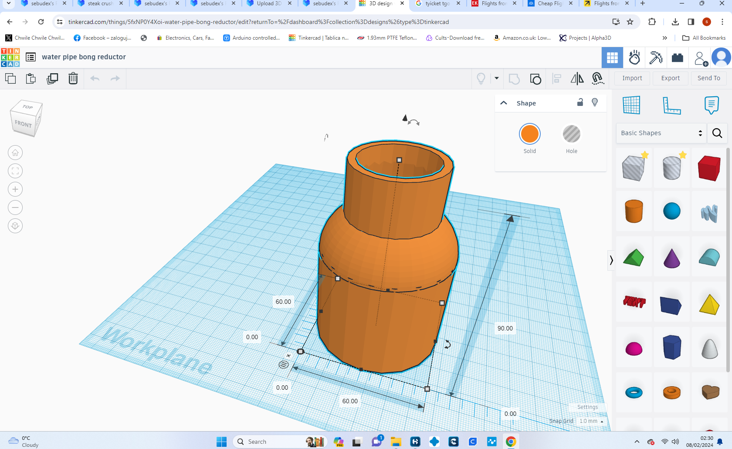732x449 pixels.
Task: Open the Align tool
Action: click(x=556, y=79)
